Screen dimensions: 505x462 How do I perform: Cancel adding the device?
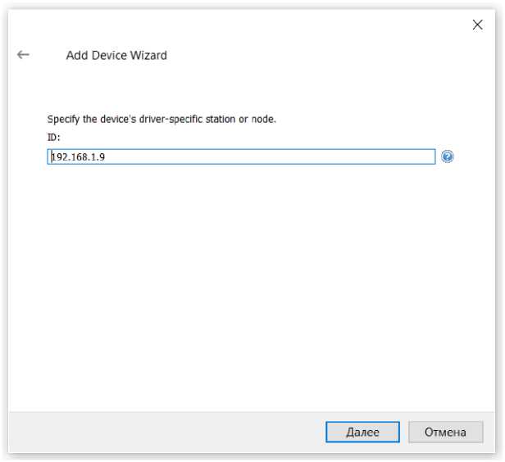(x=444, y=432)
